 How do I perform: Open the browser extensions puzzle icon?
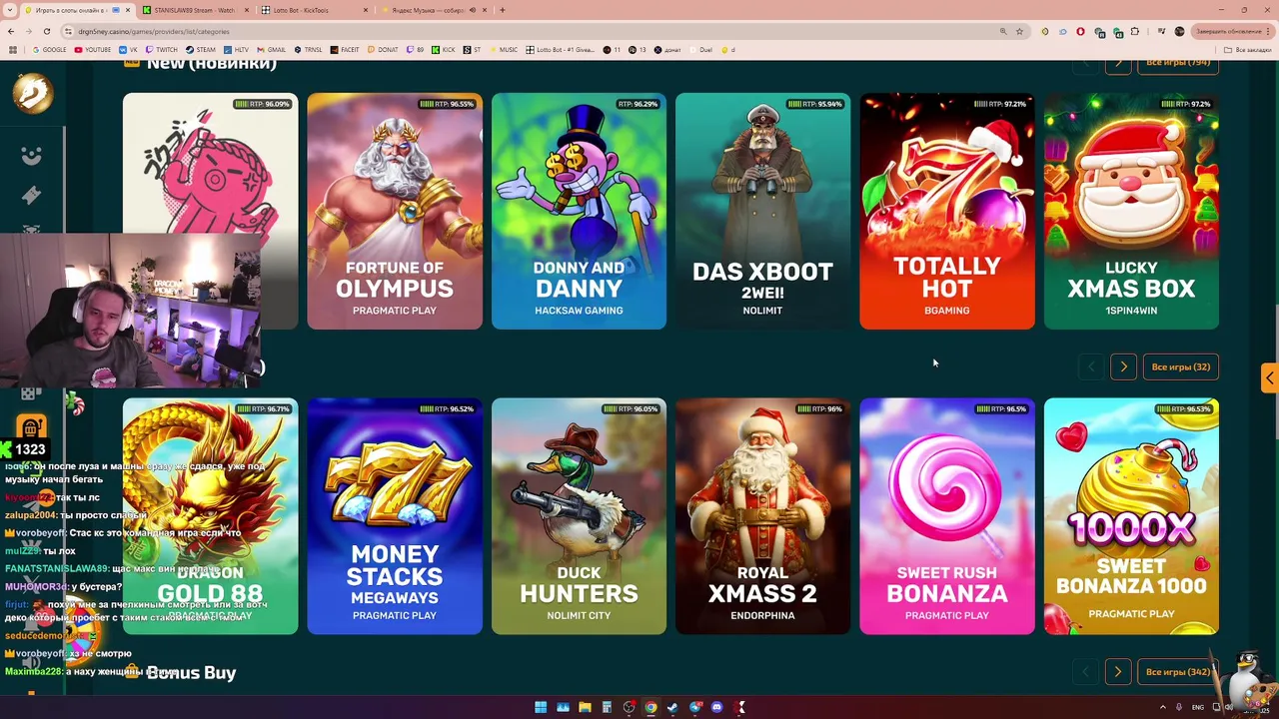point(1135,31)
